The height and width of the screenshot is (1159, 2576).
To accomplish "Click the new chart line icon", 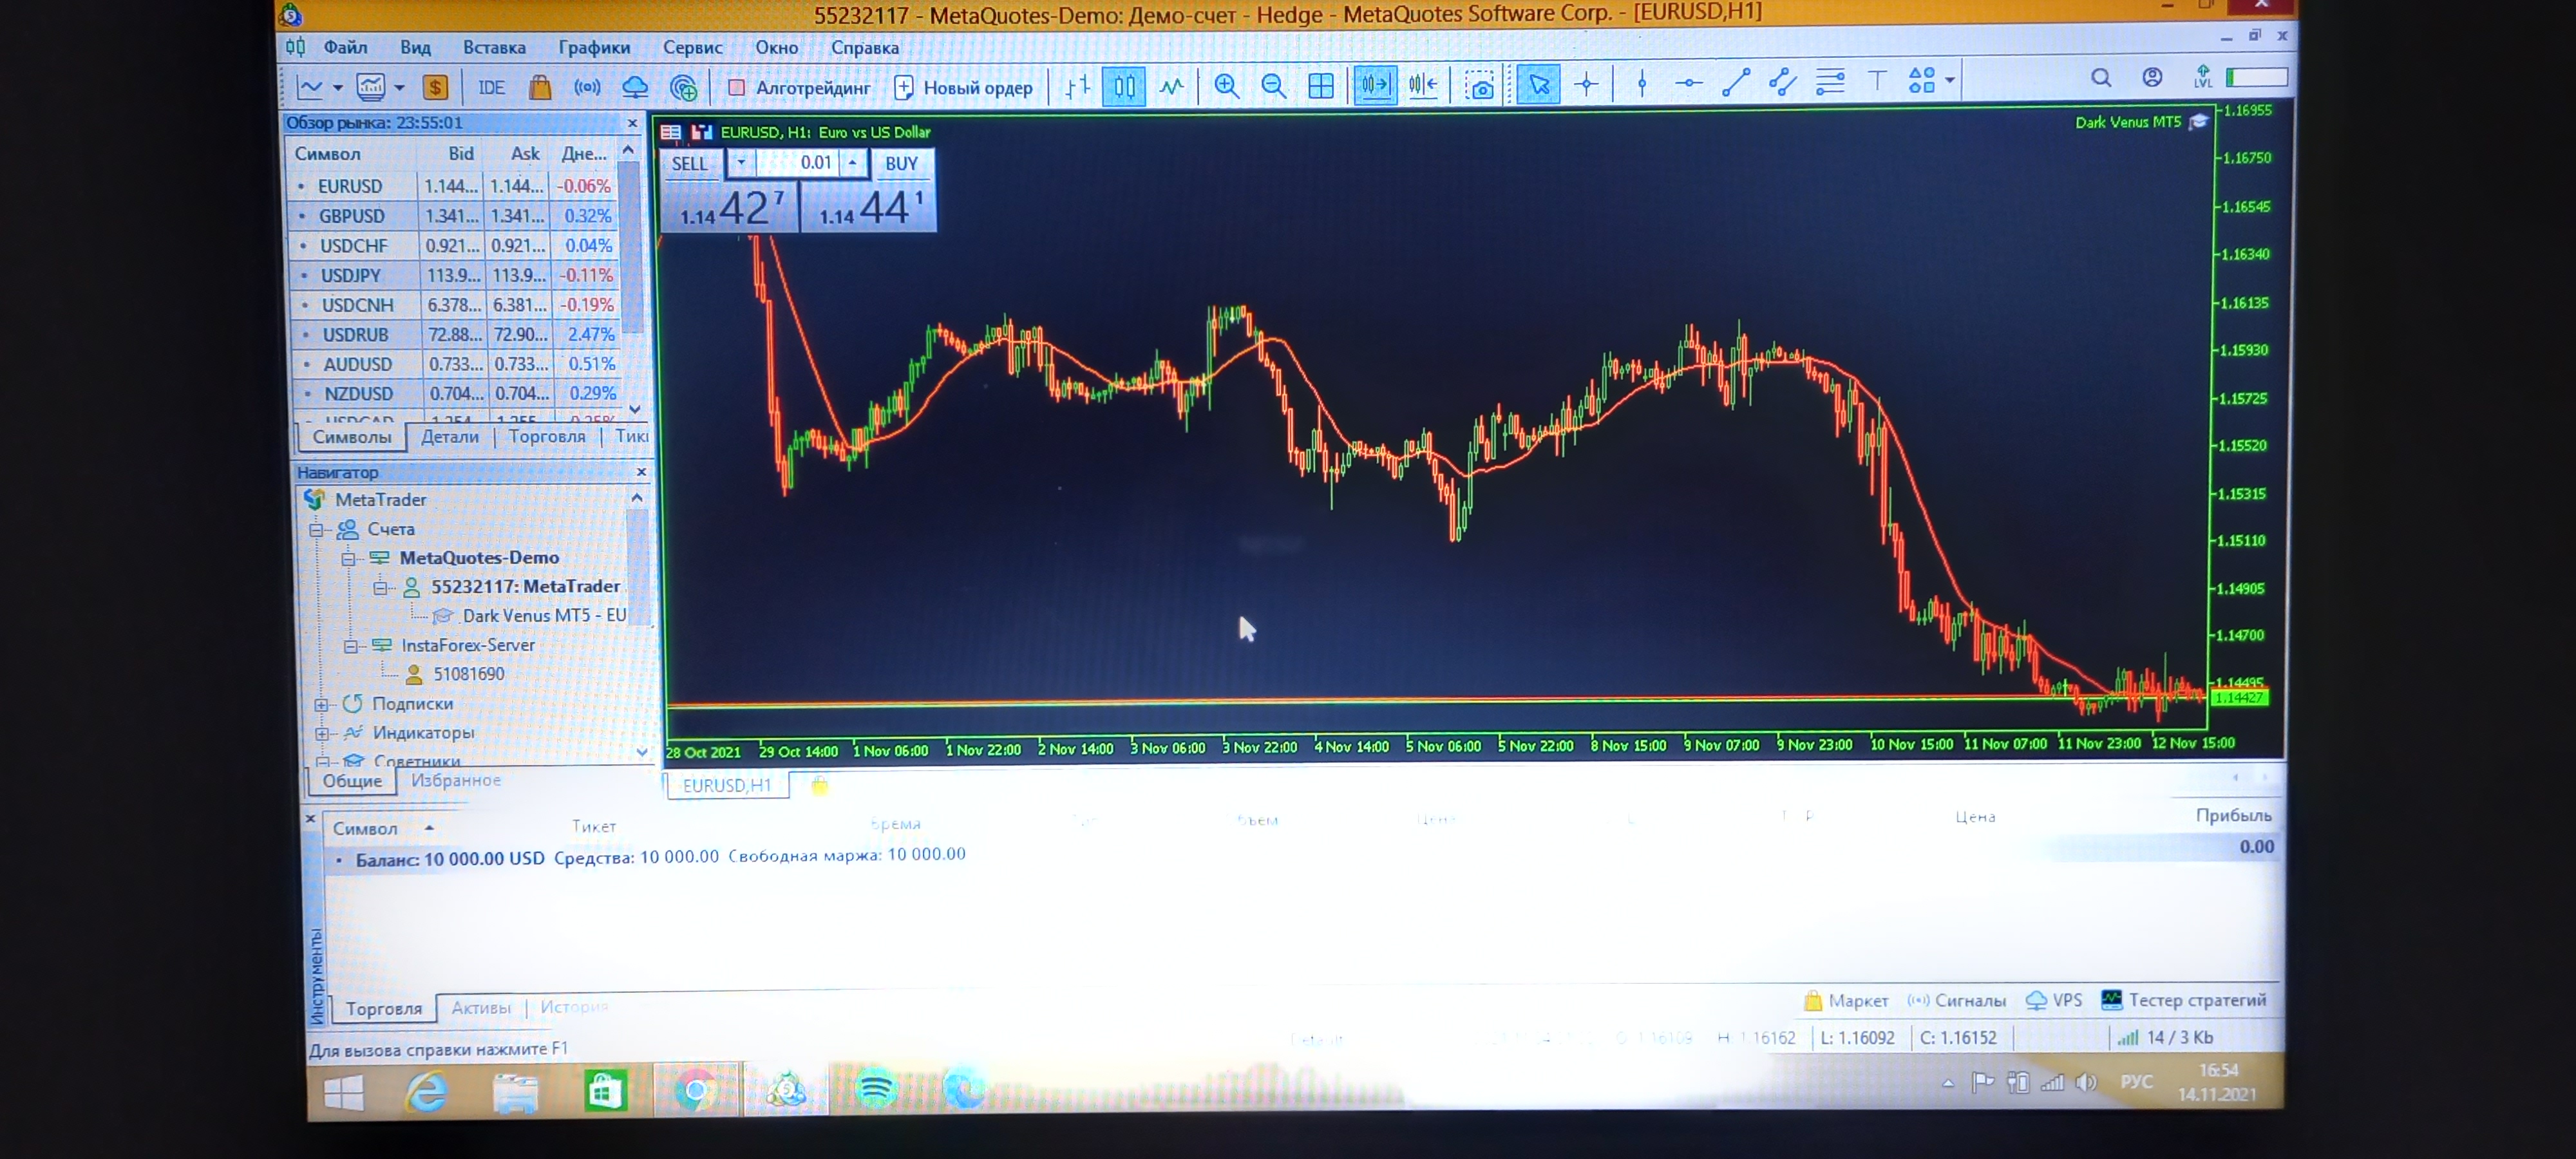I will pyautogui.click(x=310, y=88).
